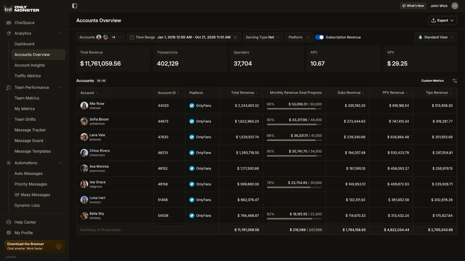Image resolution: width=465 pixels, height=261 pixels.
Task: Open Account Insights page
Action: (30, 65)
